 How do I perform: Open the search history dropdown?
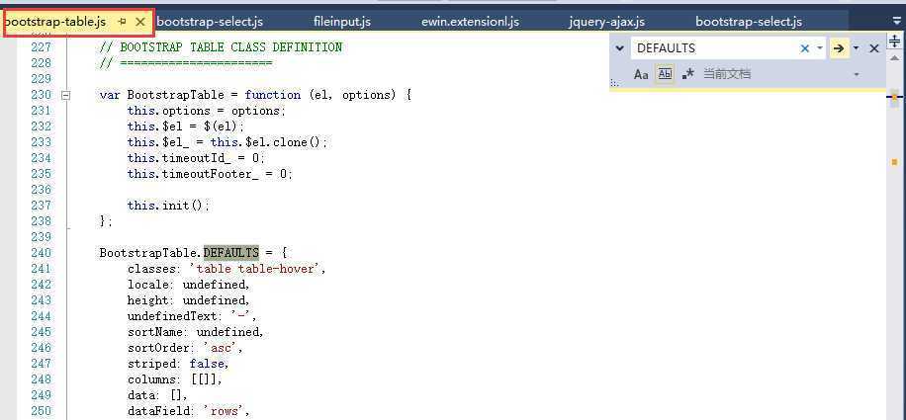coord(820,48)
